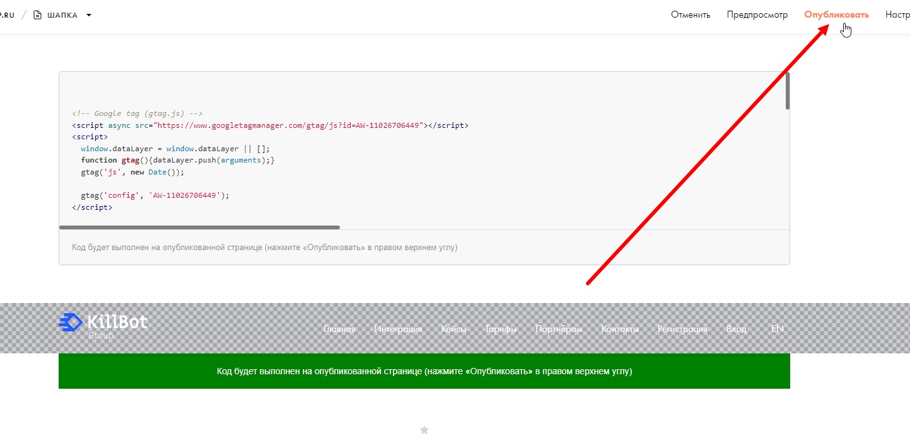
Task: Click Отменить to undo
Action: pyautogui.click(x=691, y=14)
